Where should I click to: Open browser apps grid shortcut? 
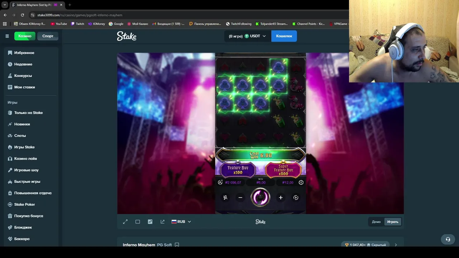pyautogui.click(x=5, y=24)
